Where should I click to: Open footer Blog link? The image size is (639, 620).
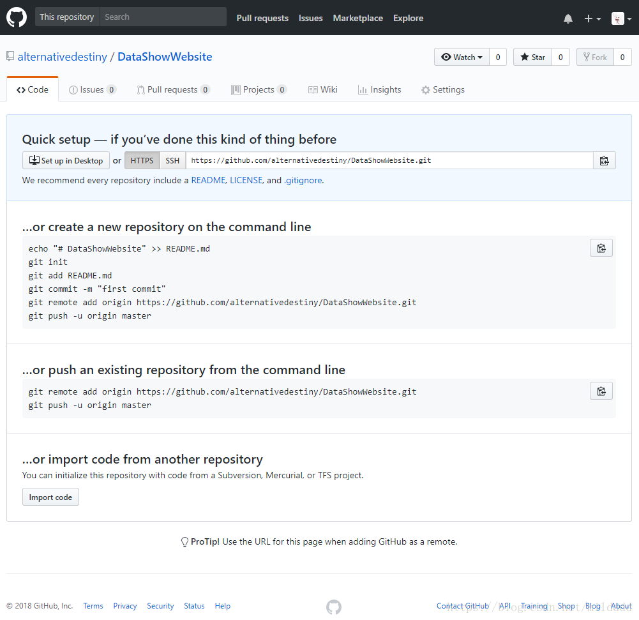[593, 606]
